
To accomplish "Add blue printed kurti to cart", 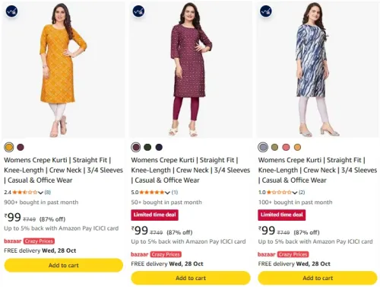I will (318, 278).
